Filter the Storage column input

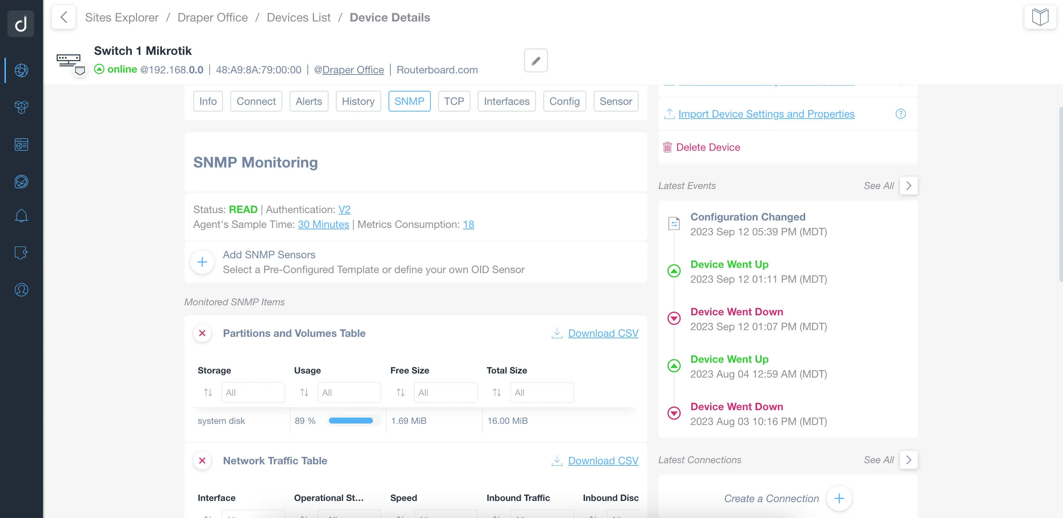[253, 392]
